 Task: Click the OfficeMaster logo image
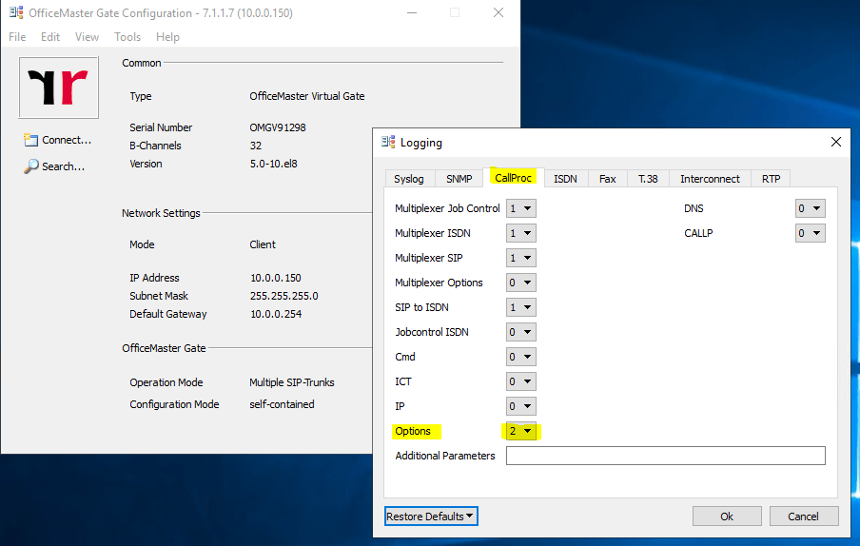[x=59, y=88]
